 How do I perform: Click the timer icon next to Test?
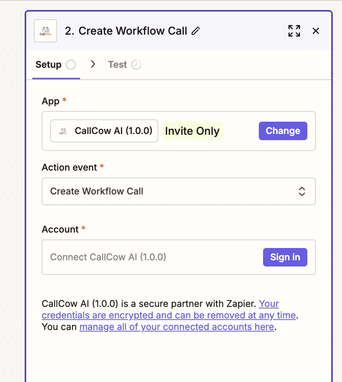(137, 64)
